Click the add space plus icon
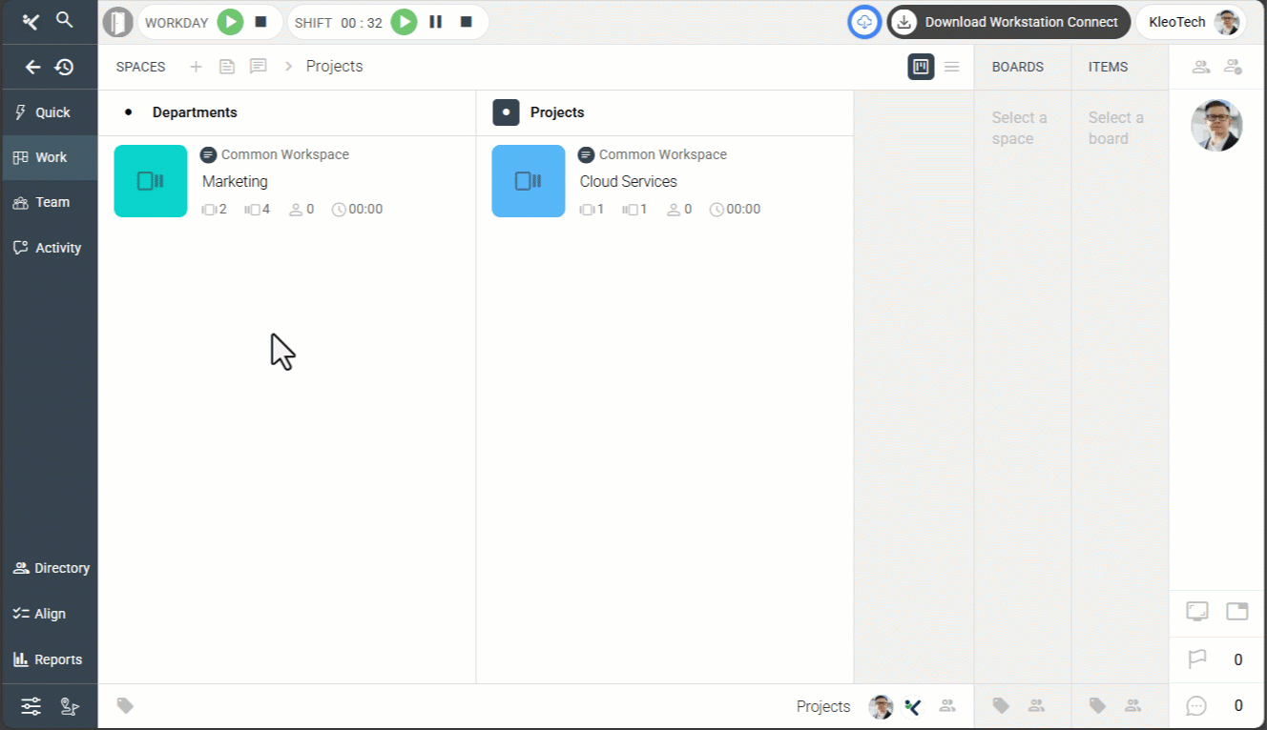Viewport: 1267px width, 730px height. click(x=196, y=67)
